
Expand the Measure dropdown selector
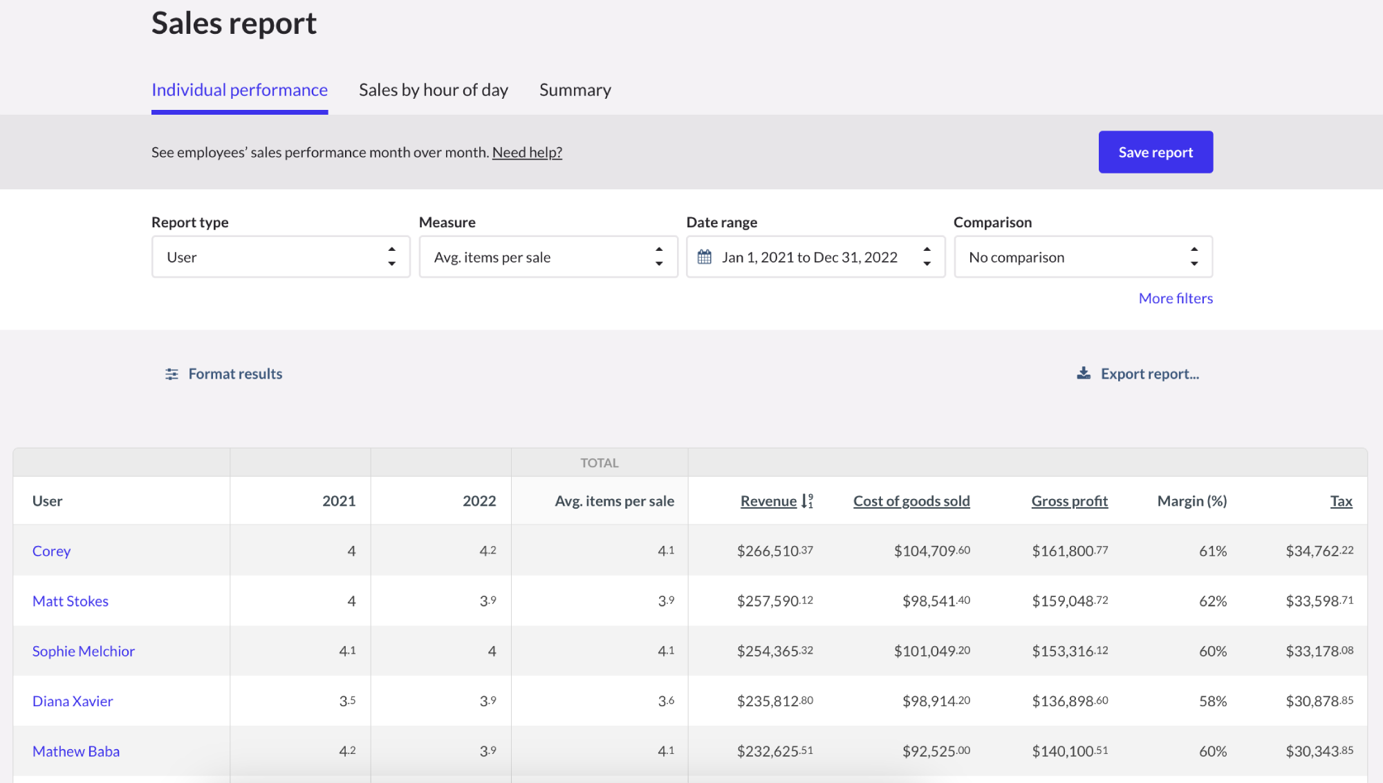point(548,257)
